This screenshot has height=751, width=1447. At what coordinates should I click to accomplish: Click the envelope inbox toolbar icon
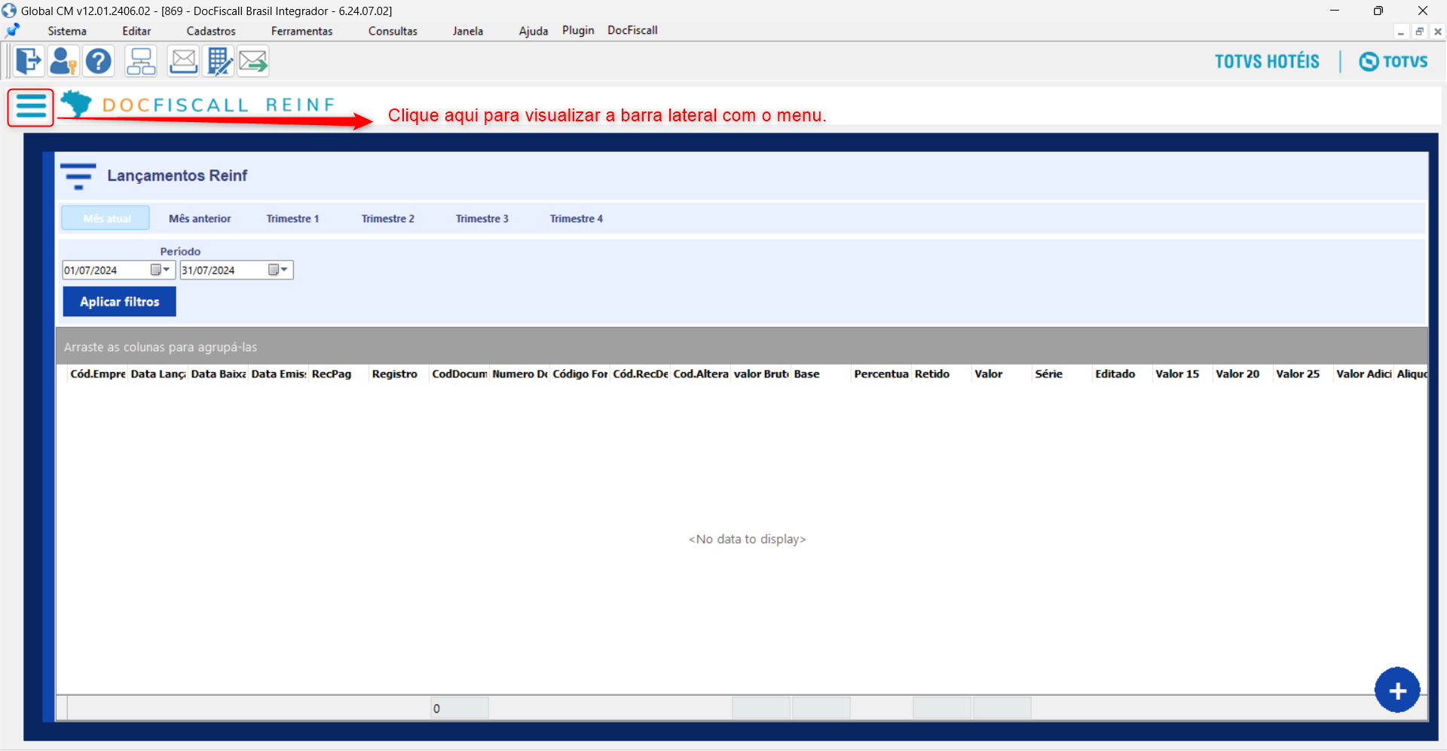[183, 61]
